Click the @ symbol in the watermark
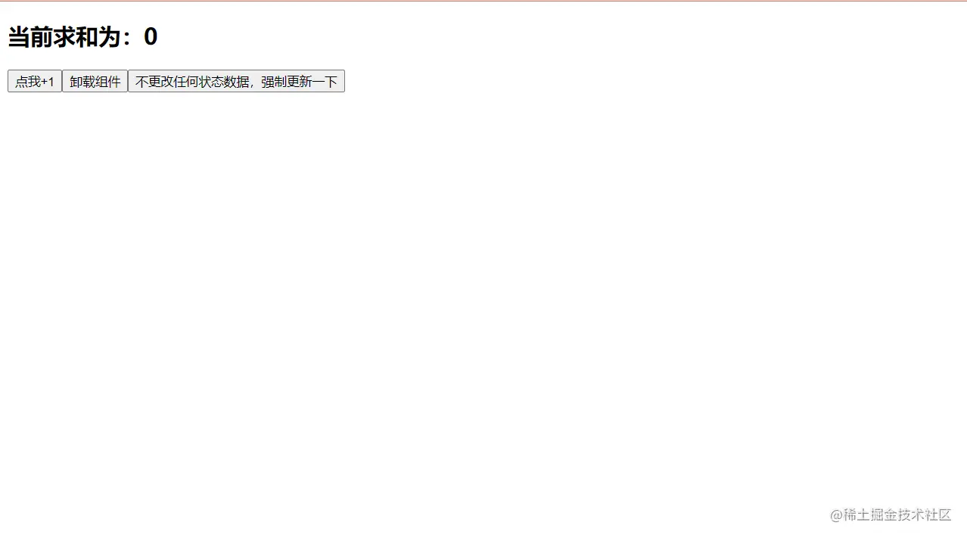967x538 pixels. point(836,515)
